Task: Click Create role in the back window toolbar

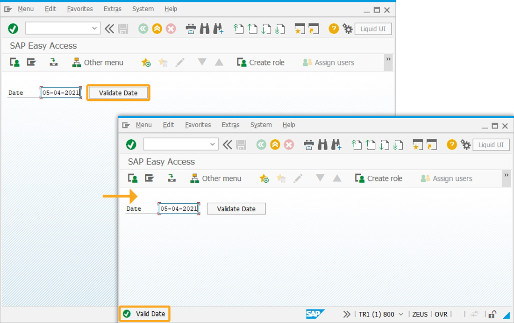Action: click(261, 63)
